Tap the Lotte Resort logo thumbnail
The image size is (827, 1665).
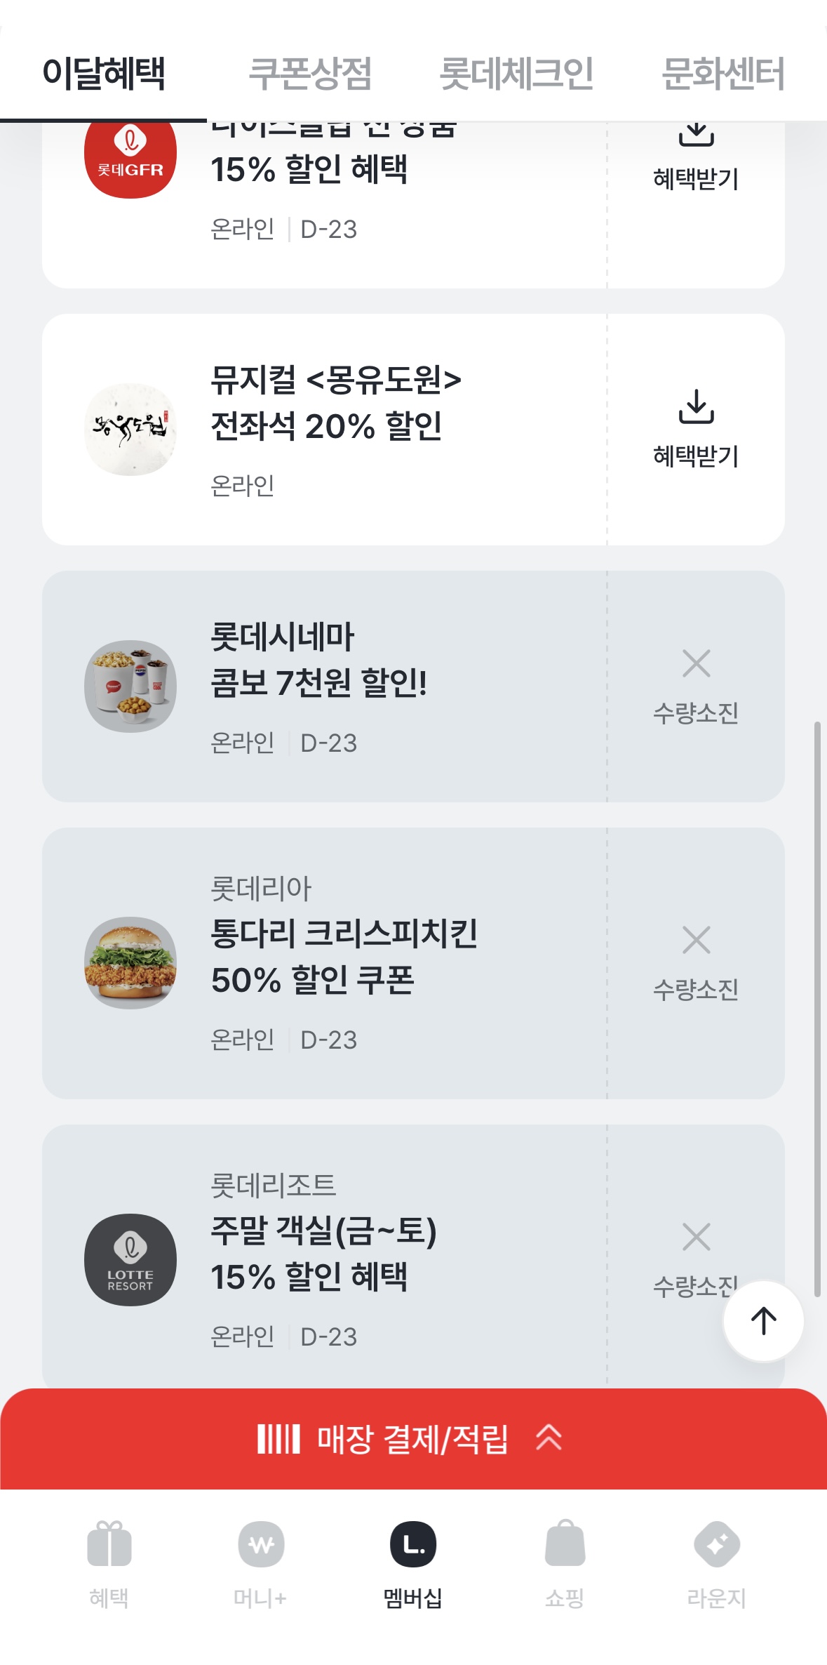pyautogui.click(x=130, y=1260)
